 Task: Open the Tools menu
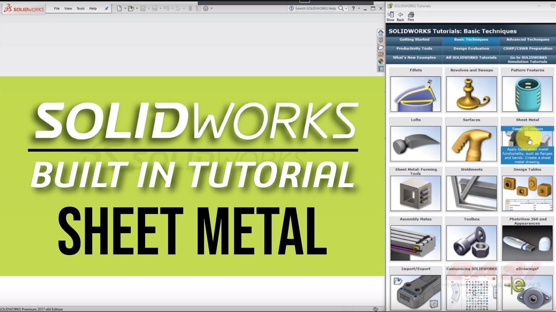80,8
